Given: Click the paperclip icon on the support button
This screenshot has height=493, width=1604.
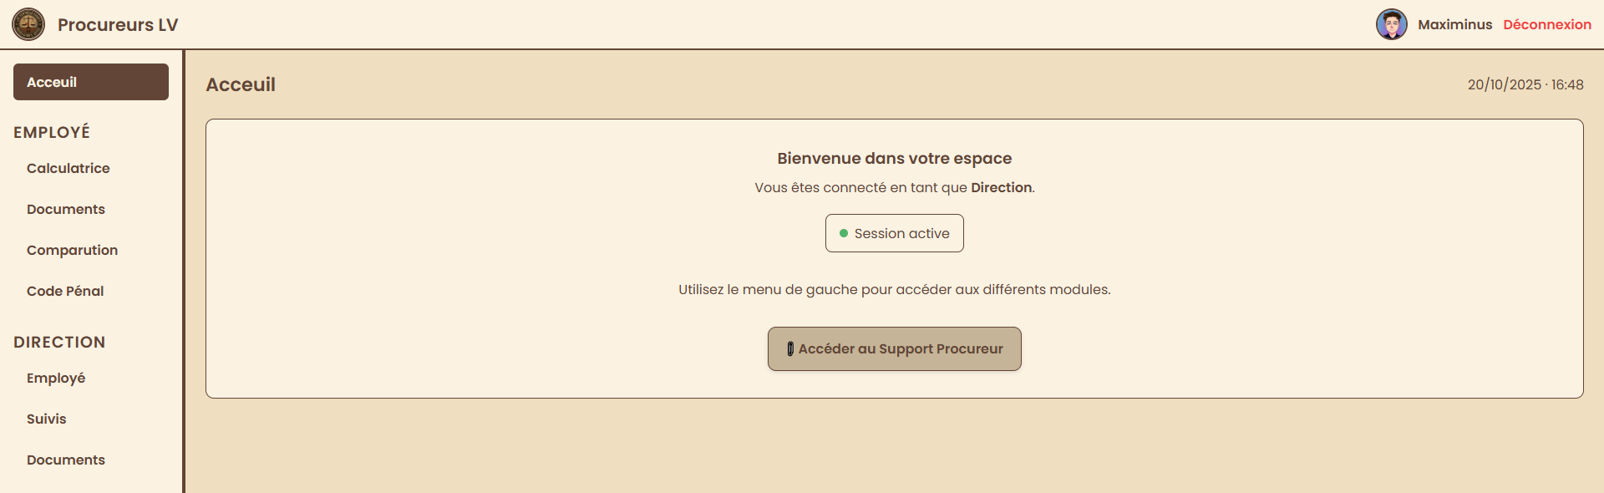Looking at the screenshot, I should pos(790,348).
